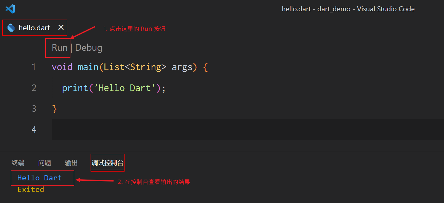Click the main function name
Image resolution: width=444 pixels, height=203 pixels.
88,67
